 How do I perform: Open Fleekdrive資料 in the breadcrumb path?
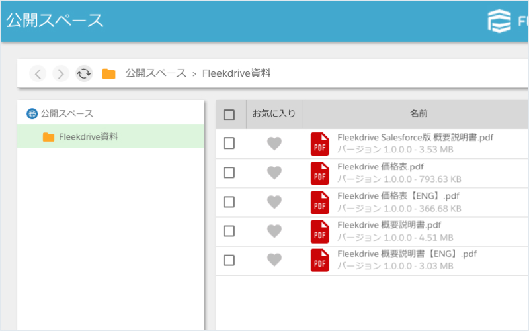[x=237, y=73]
